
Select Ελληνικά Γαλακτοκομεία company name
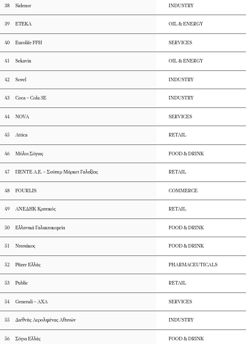coord(40,228)
